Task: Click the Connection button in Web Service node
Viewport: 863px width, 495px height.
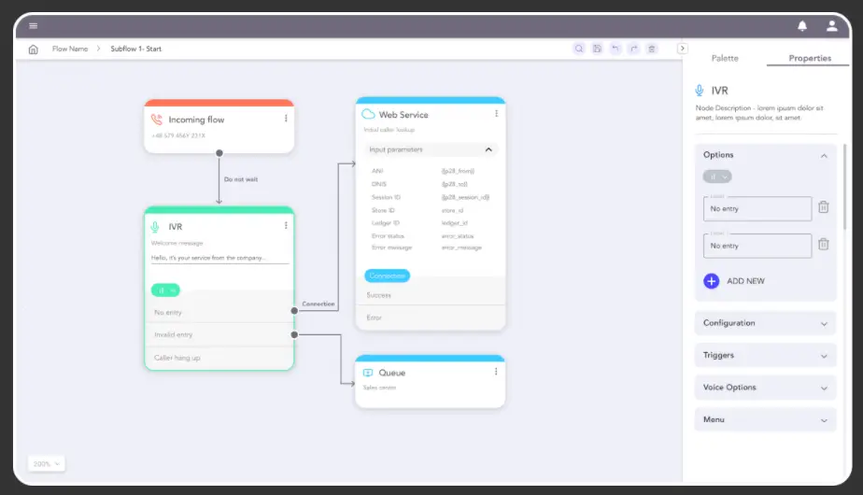Action: pyautogui.click(x=387, y=276)
